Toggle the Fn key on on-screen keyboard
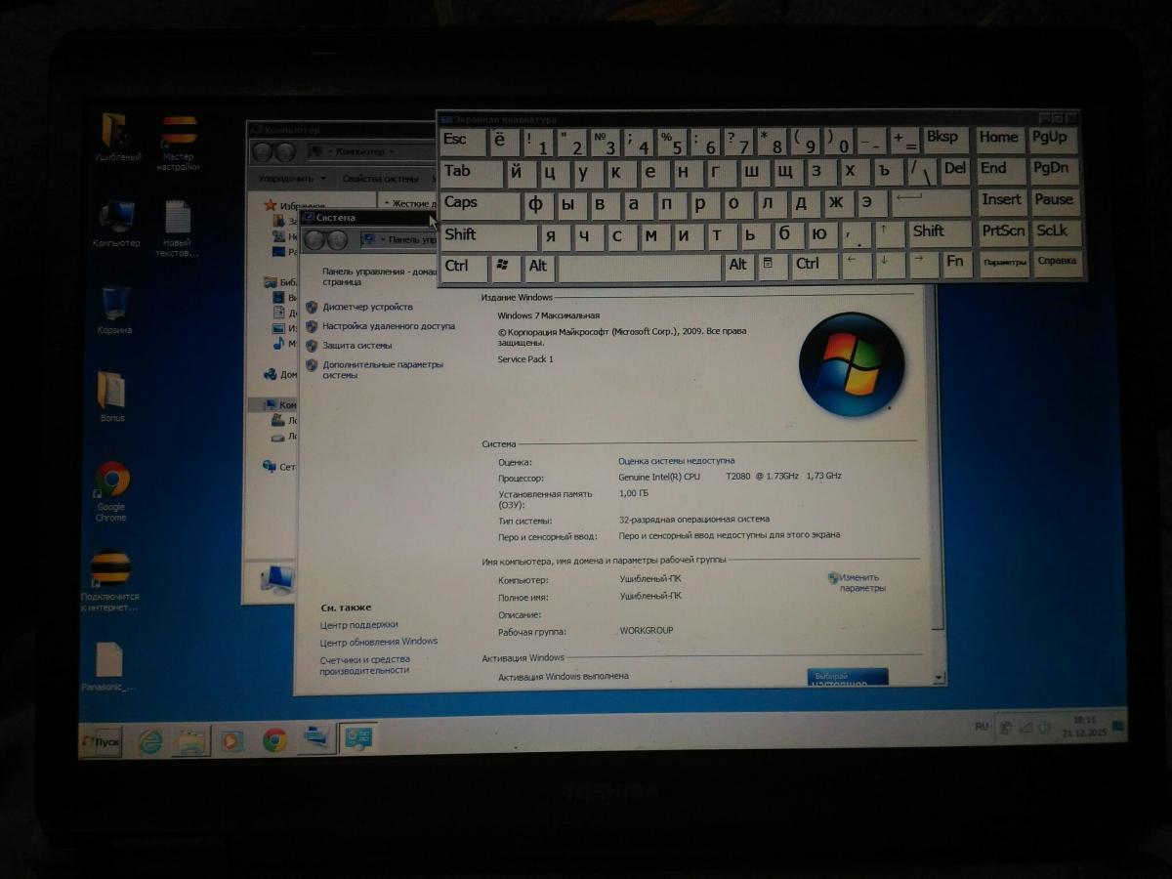Image resolution: width=1172 pixels, height=879 pixels. [x=957, y=264]
